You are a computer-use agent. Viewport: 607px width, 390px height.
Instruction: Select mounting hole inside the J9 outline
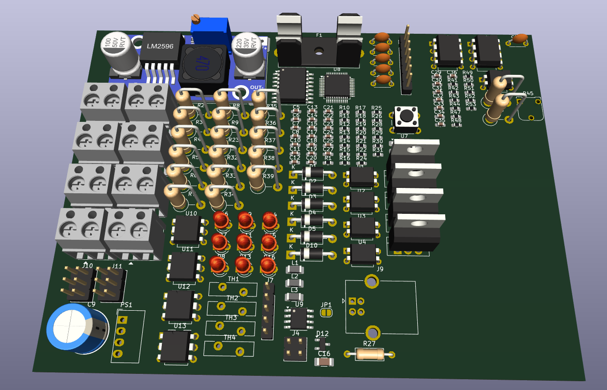[372, 282]
